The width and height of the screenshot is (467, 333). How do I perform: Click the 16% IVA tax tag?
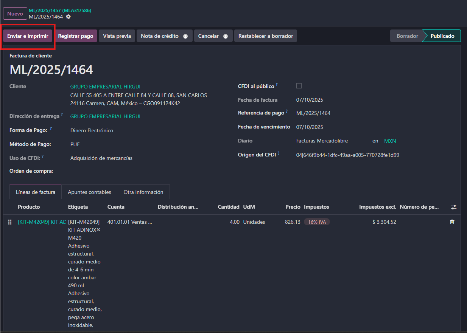click(x=317, y=222)
